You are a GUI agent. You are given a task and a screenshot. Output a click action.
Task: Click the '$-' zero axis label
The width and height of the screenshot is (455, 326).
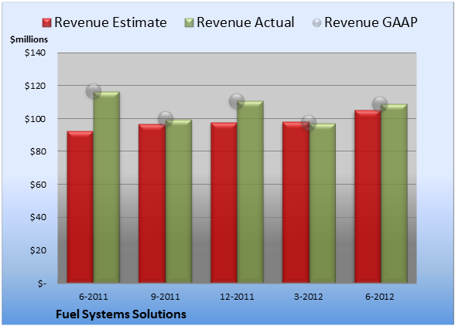coord(42,284)
